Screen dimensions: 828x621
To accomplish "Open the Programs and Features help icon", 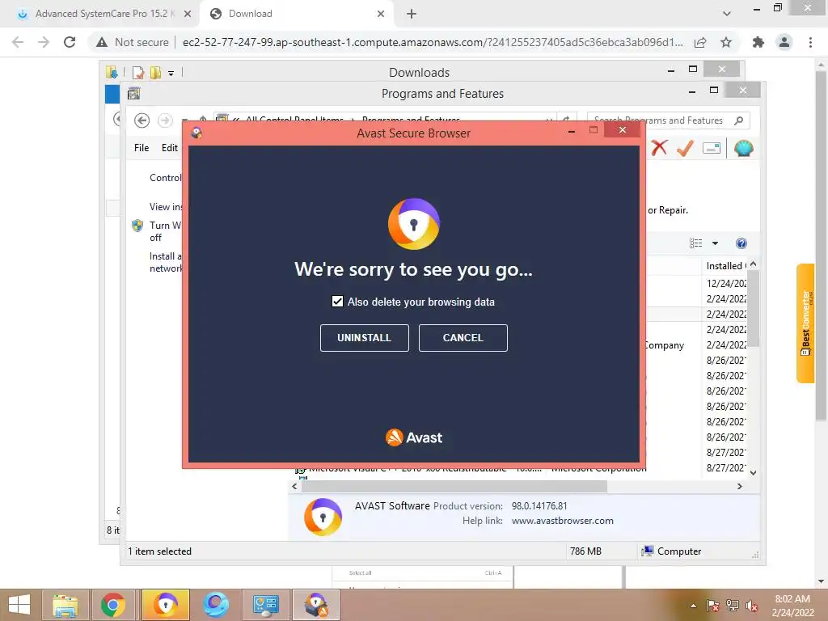I will (x=741, y=243).
